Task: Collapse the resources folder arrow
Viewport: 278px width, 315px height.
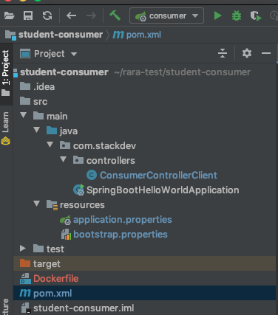Action: (x=37, y=204)
